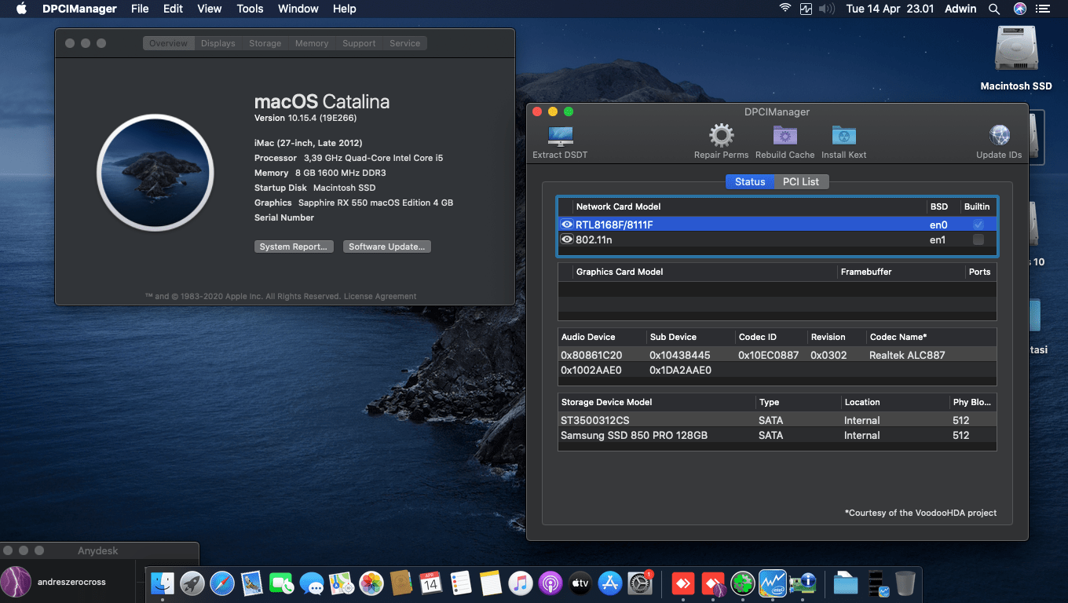Viewport: 1068px width, 603px height.
Task: Click the Rebuild Cache folder icon
Action: click(785, 135)
